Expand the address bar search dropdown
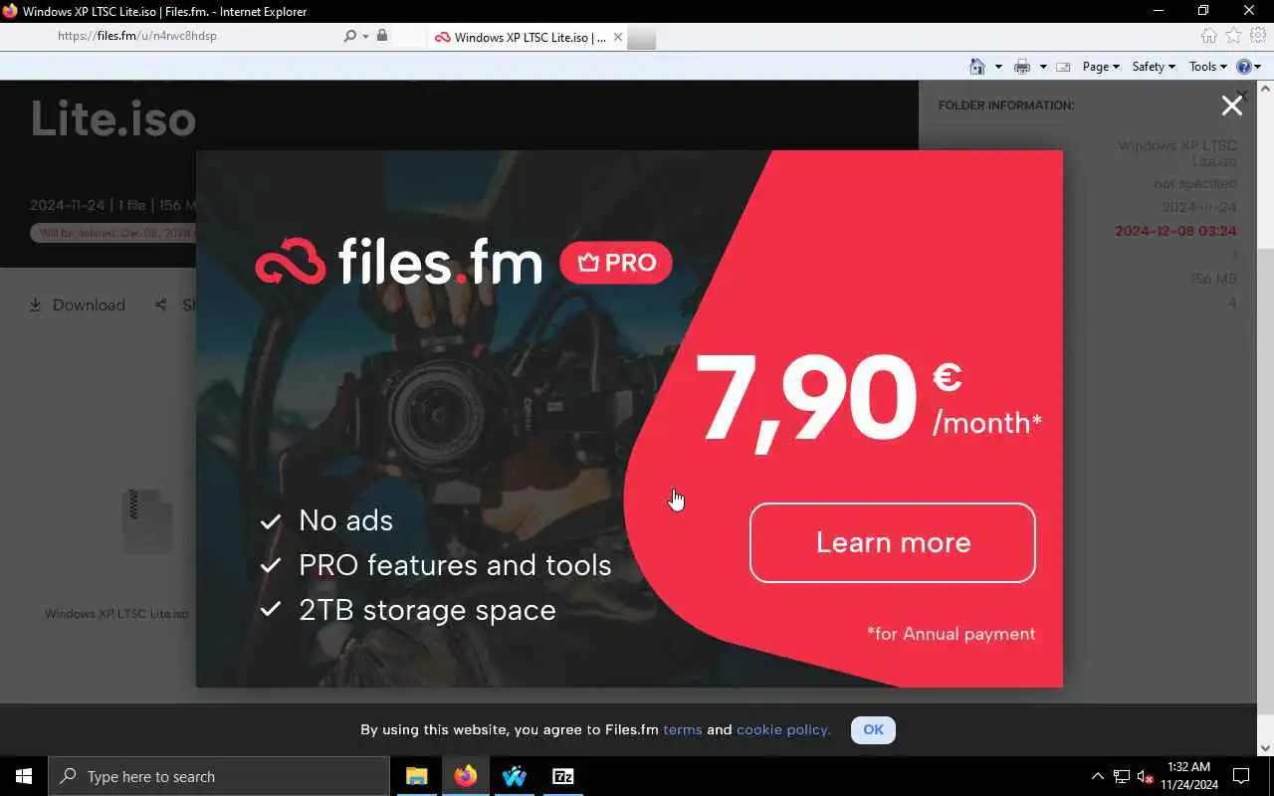This screenshot has width=1274, height=796. (365, 36)
